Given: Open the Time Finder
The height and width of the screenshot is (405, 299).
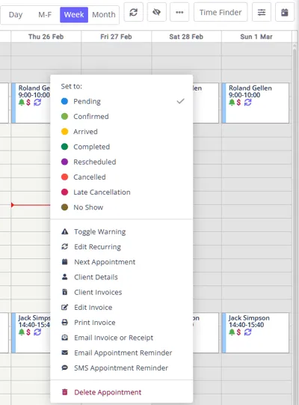Looking at the screenshot, I should (221, 12).
